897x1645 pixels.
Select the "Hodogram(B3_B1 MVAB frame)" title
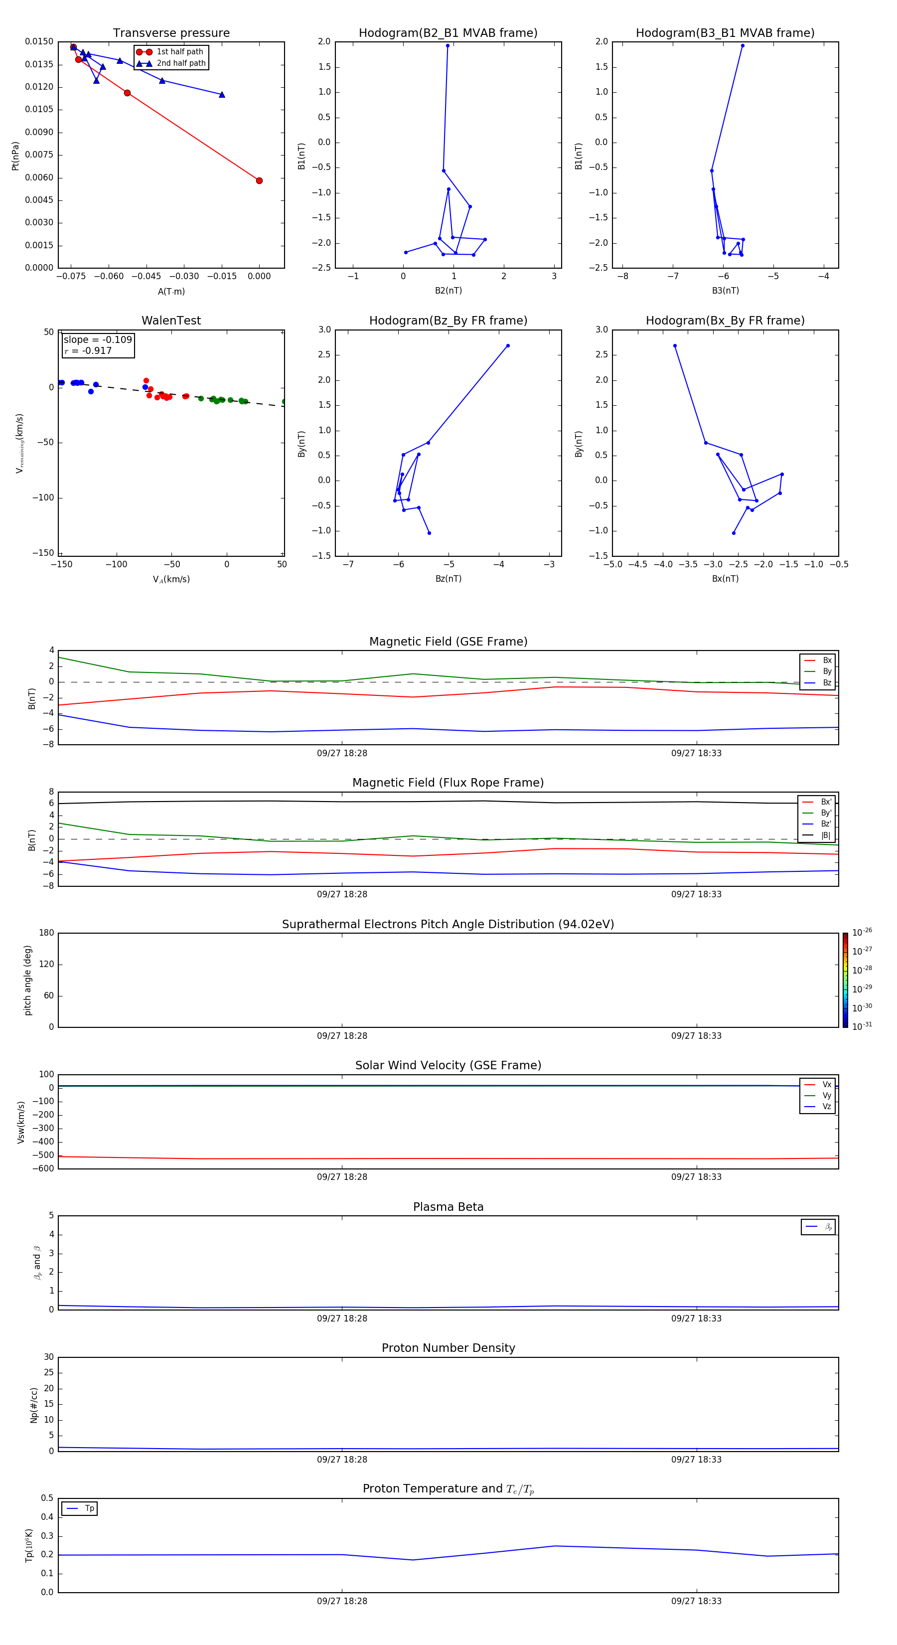click(725, 33)
